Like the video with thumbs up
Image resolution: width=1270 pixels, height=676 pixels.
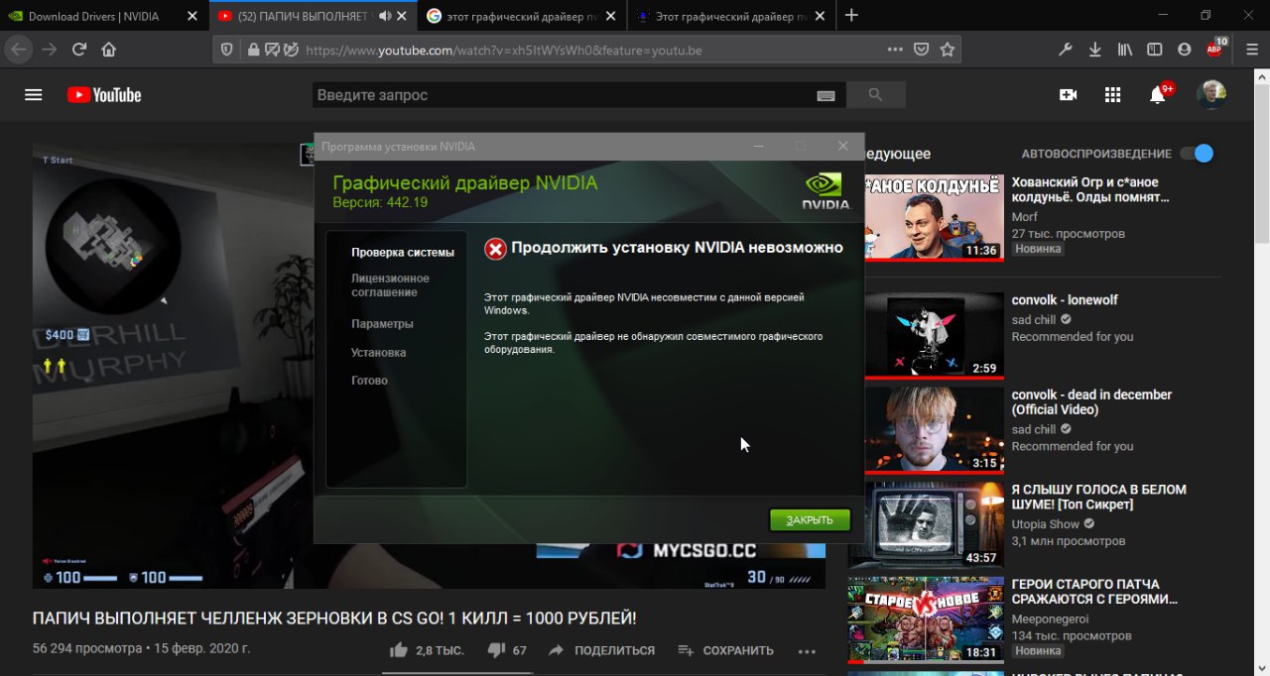(399, 650)
